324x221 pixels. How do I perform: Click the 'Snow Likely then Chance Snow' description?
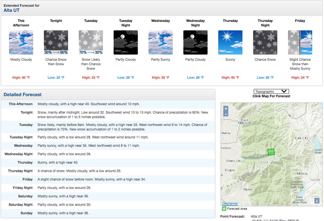pyautogui.click(x=91, y=64)
